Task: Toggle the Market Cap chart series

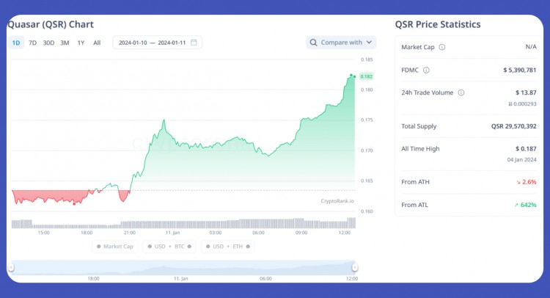Action: (x=114, y=247)
